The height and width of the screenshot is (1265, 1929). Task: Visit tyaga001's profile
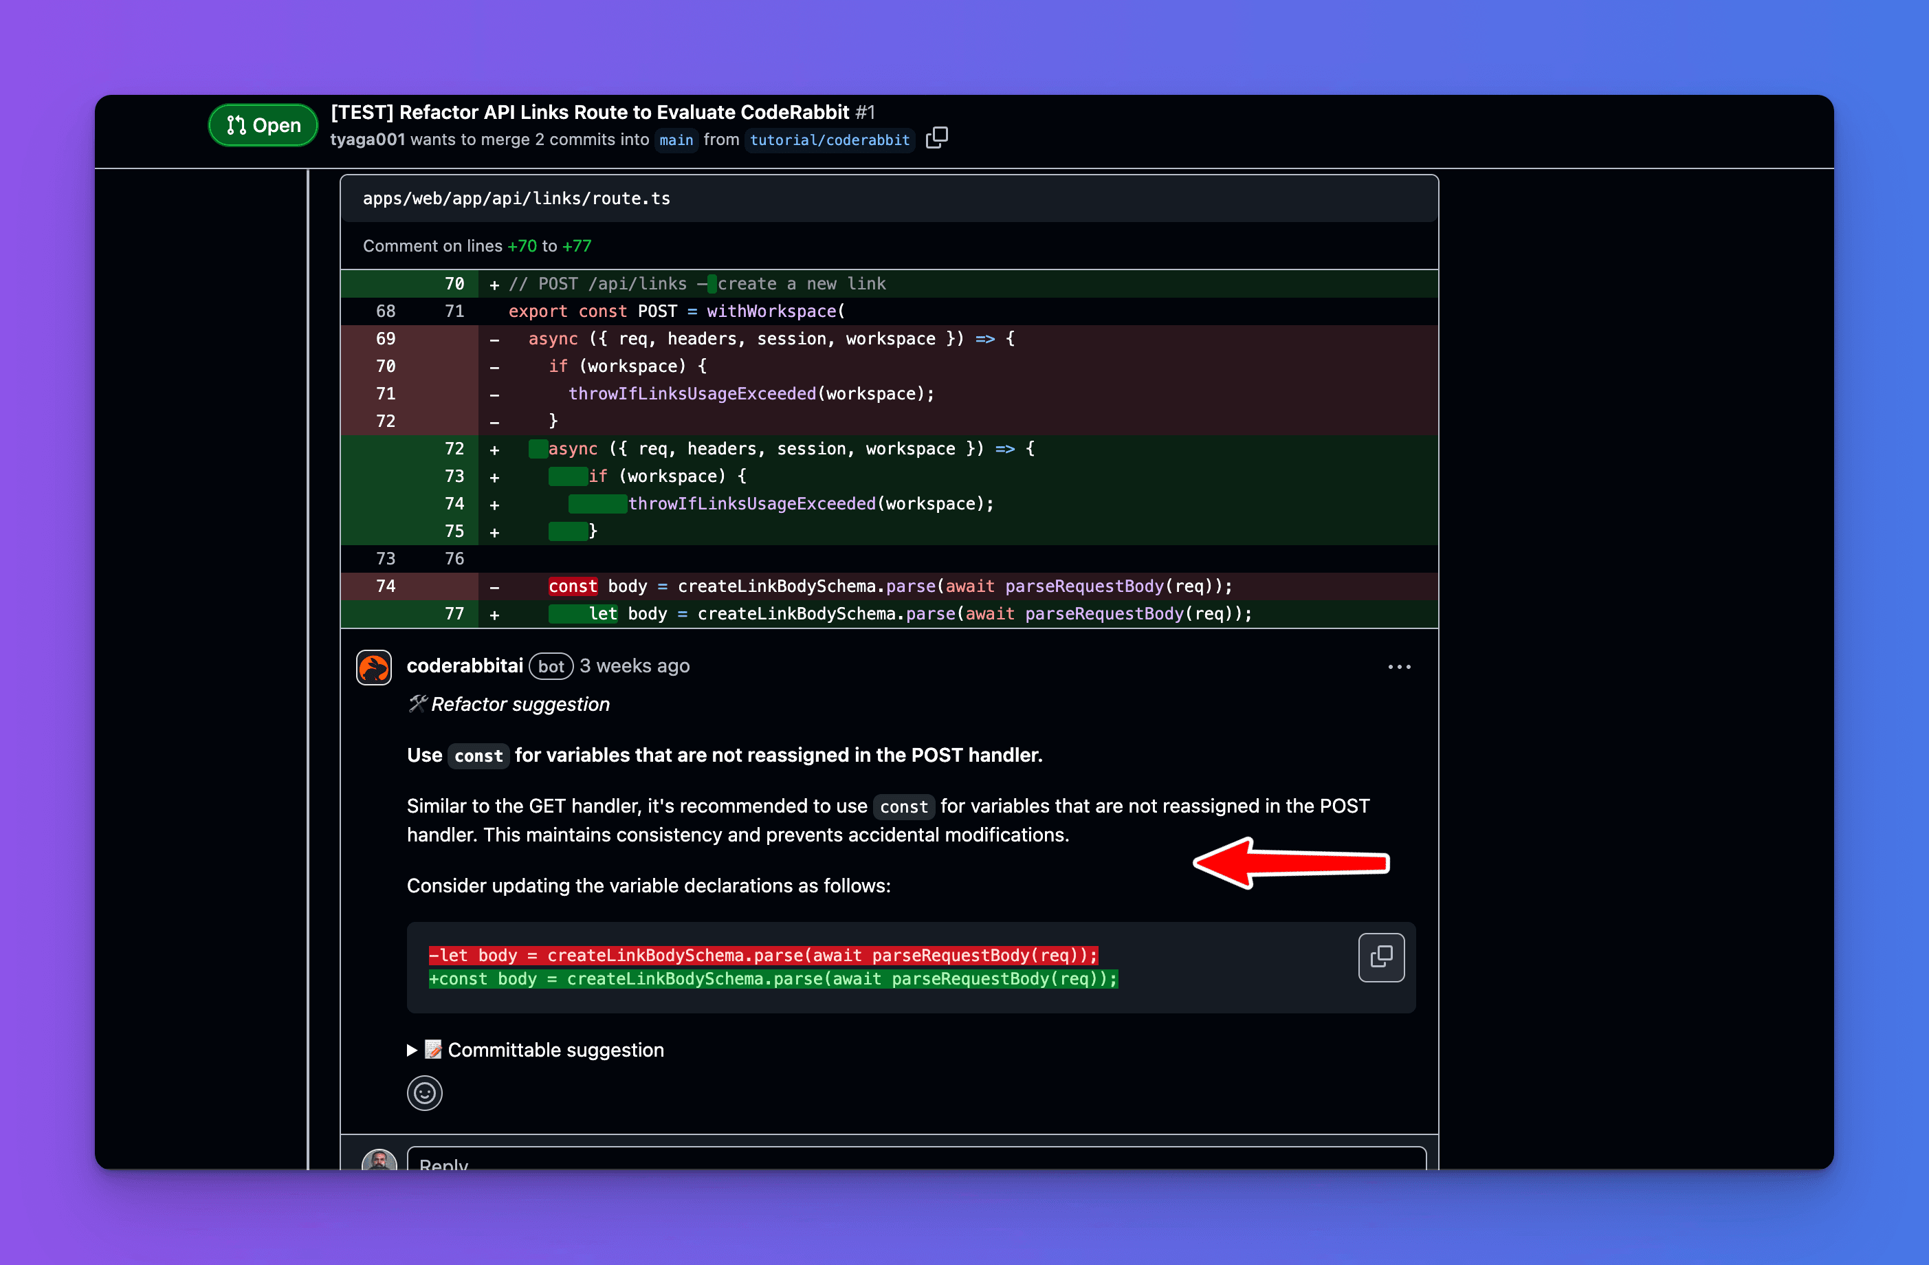[367, 140]
